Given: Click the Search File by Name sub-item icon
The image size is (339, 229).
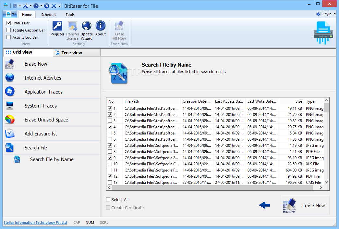Looking at the screenshot, I should (x=17, y=159).
